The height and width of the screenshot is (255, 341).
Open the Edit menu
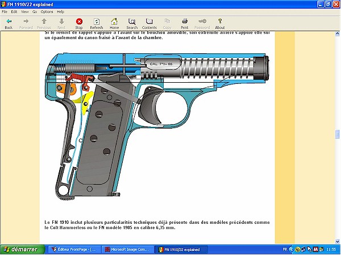tap(14, 12)
